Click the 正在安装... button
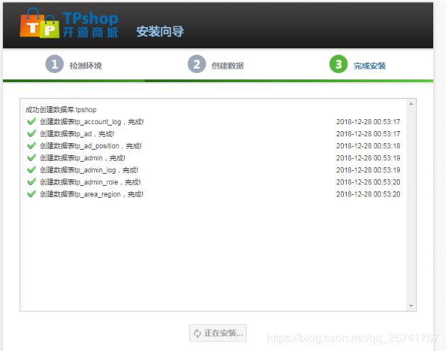The width and height of the screenshot is (446, 351). [x=218, y=333]
